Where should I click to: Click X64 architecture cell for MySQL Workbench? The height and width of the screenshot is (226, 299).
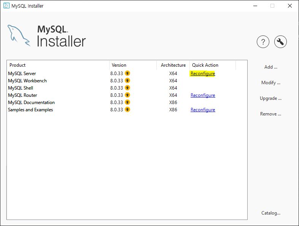coord(173,81)
